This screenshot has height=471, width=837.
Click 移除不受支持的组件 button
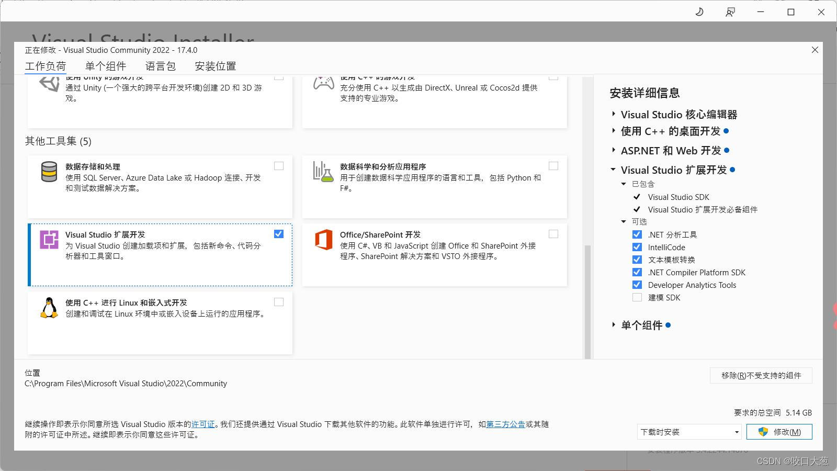coord(761,375)
